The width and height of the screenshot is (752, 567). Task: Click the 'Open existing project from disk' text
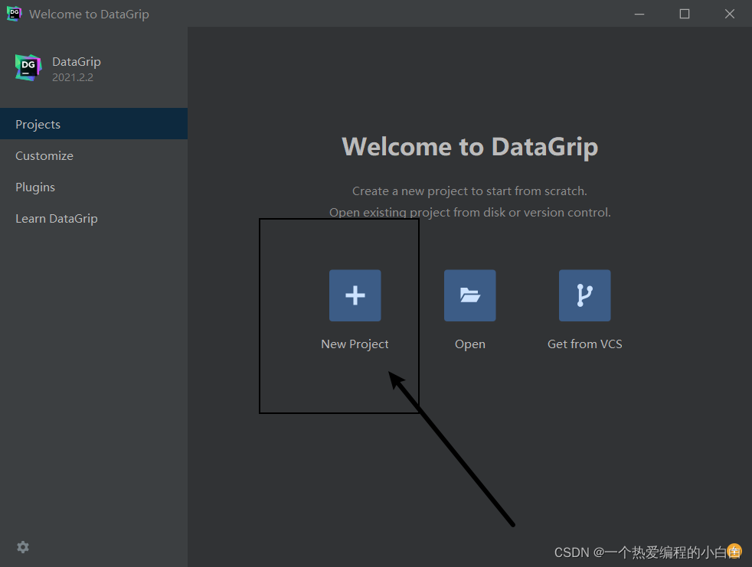pyautogui.click(x=470, y=212)
